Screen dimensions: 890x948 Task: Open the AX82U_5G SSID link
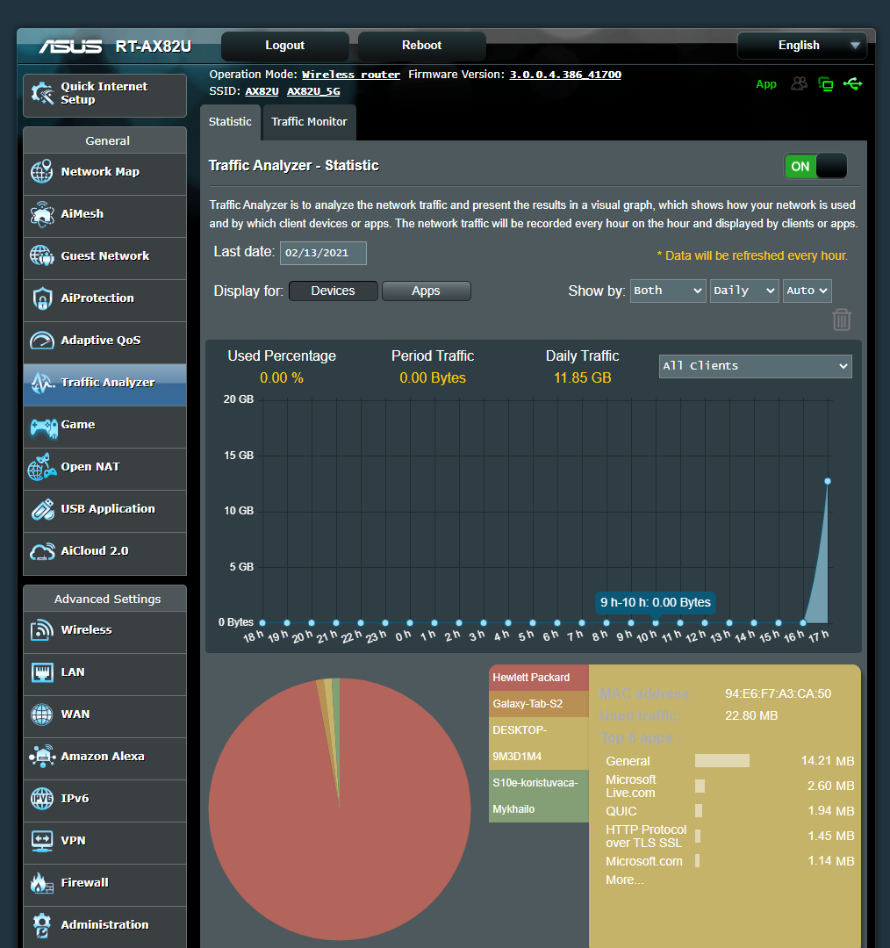(313, 91)
